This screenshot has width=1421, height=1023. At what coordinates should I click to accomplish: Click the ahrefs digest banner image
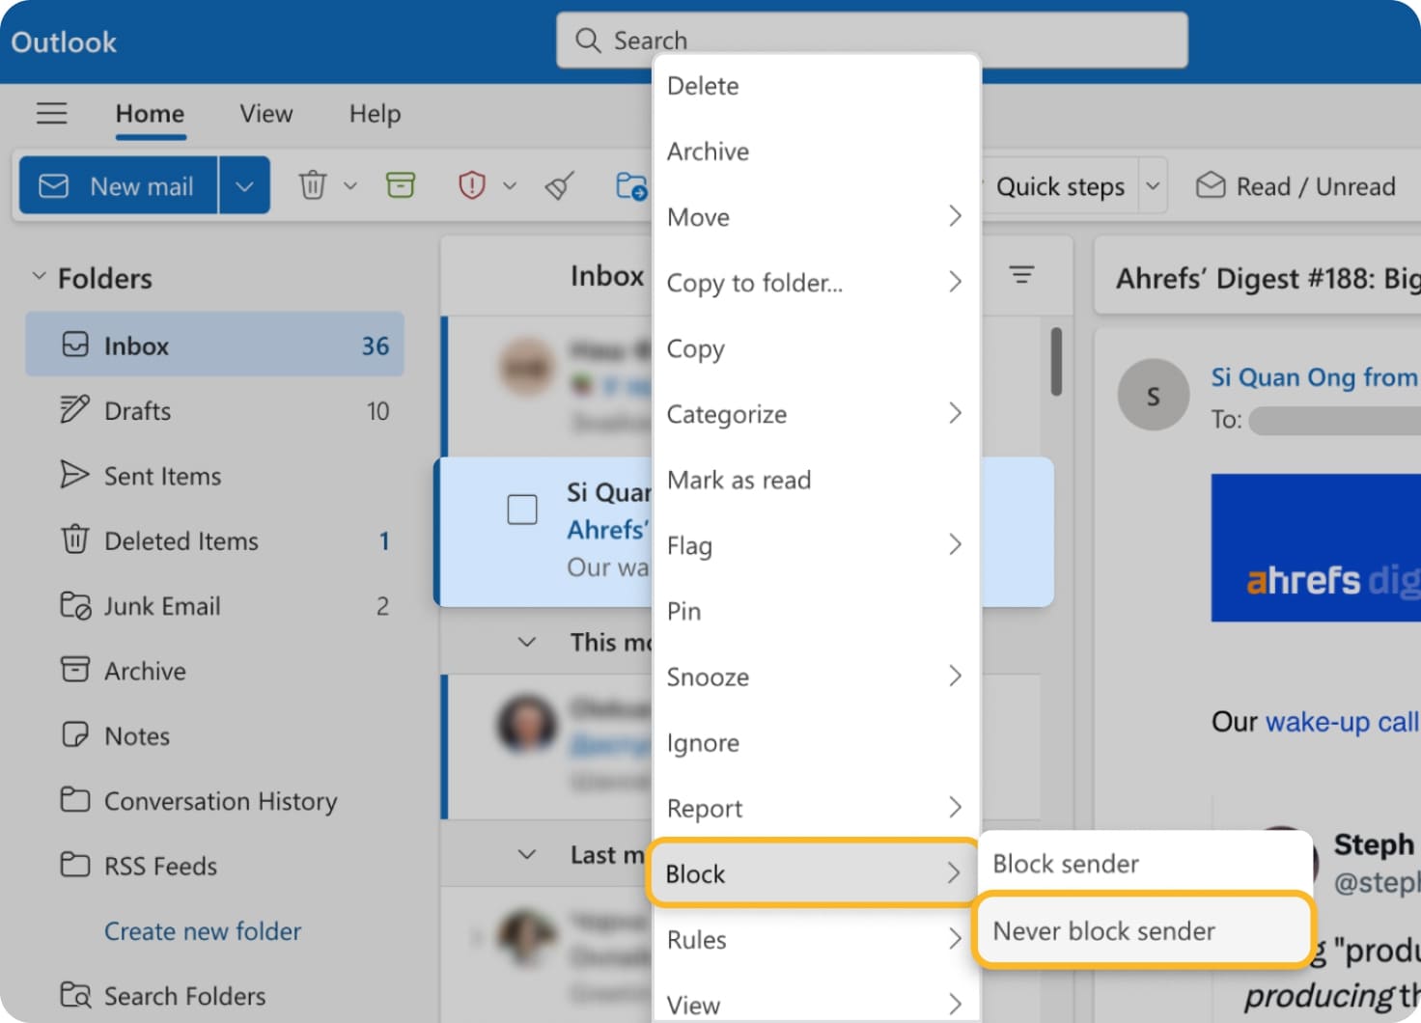1316,547
